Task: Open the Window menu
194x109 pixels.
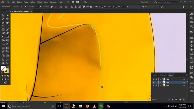Action: point(53,2)
